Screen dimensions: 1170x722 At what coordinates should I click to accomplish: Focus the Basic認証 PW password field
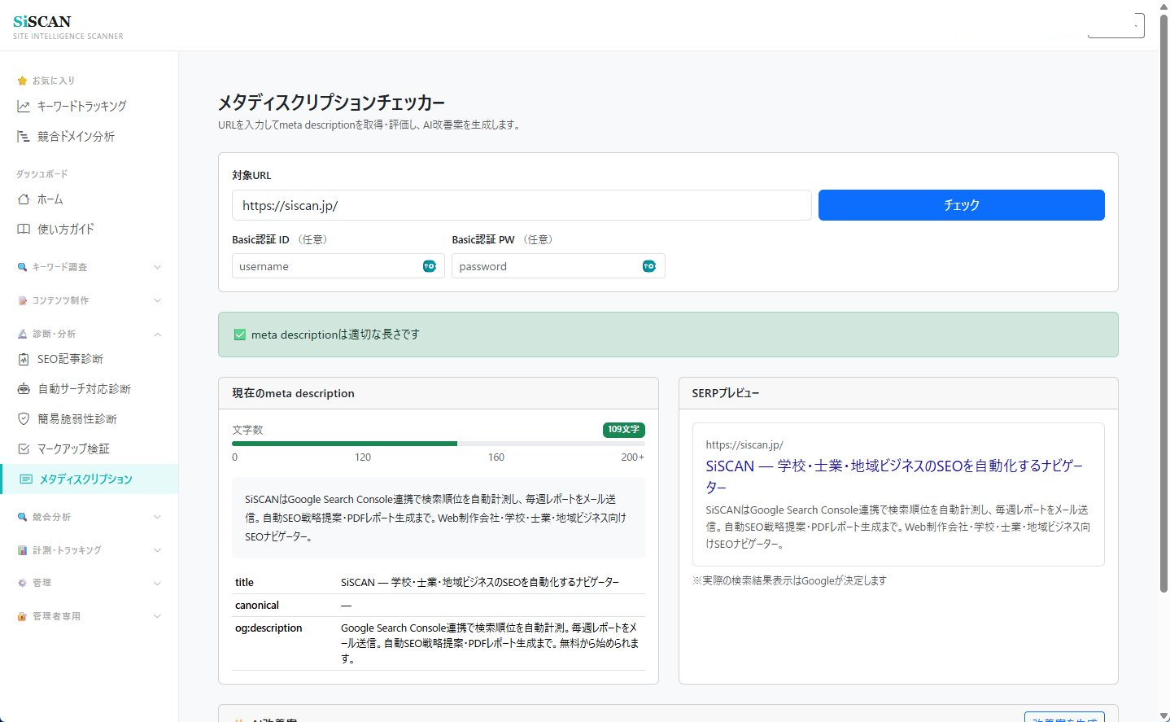coord(558,266)
